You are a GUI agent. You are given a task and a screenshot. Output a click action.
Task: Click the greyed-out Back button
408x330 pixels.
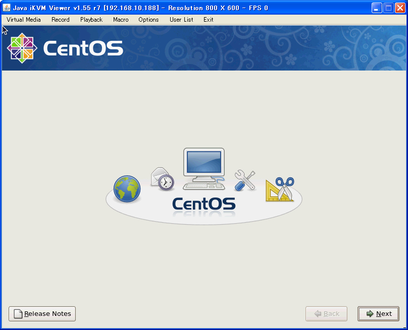coord(326,314)
